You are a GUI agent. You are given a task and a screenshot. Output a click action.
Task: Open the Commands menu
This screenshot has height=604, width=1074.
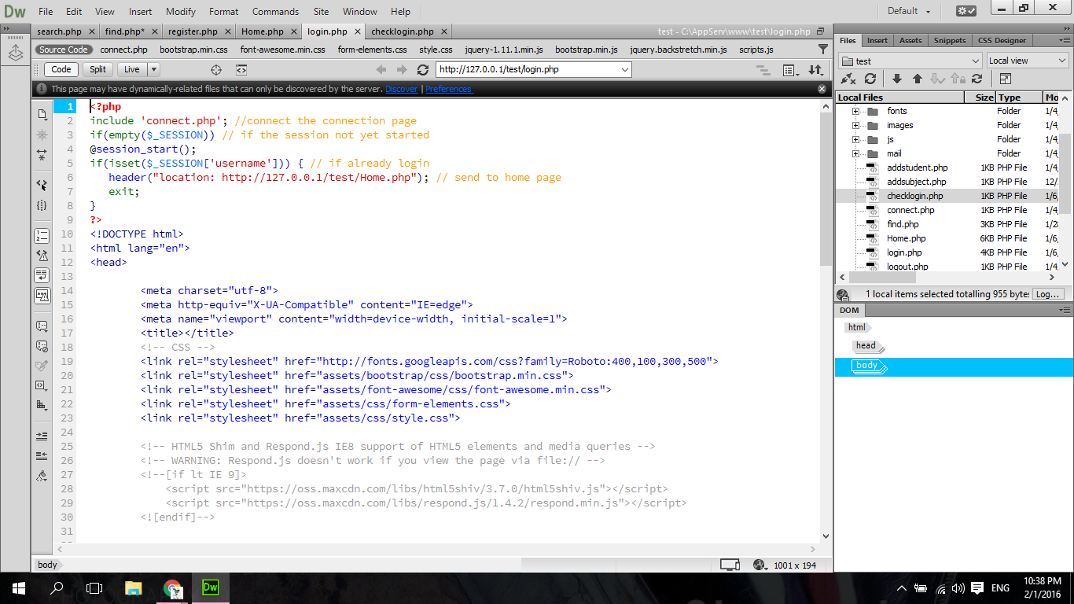click(x=275, y=11)
